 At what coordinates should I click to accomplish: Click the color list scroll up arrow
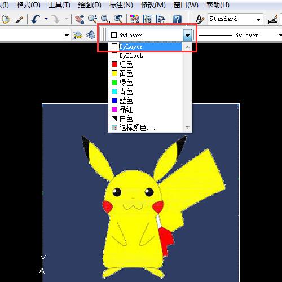pos(187,47)
